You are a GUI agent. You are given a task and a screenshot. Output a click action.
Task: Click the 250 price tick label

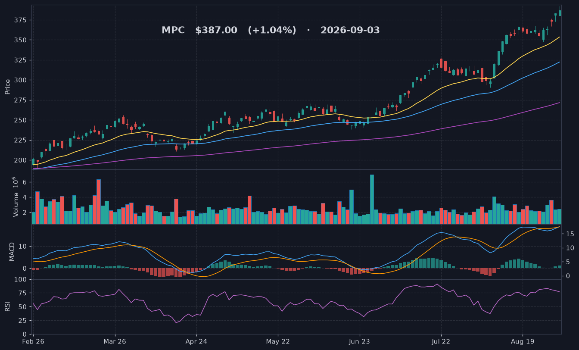click(x=21, y=120)
